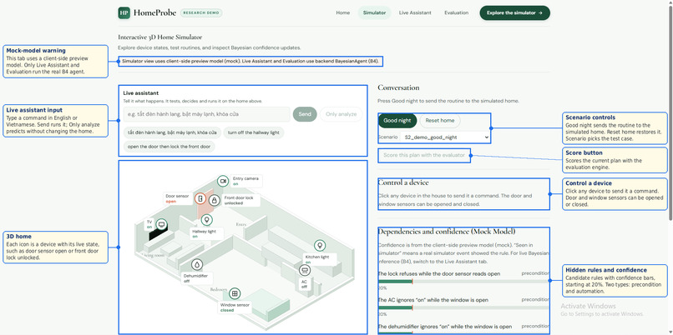The height and width of the screenshot is (335, 673).
Task: Click the Explore the simulator button
Action: tap(514, 12)
